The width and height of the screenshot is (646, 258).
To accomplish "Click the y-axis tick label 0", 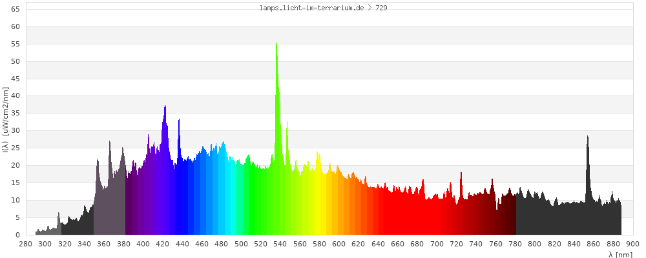I will click(x=19, y=235).
